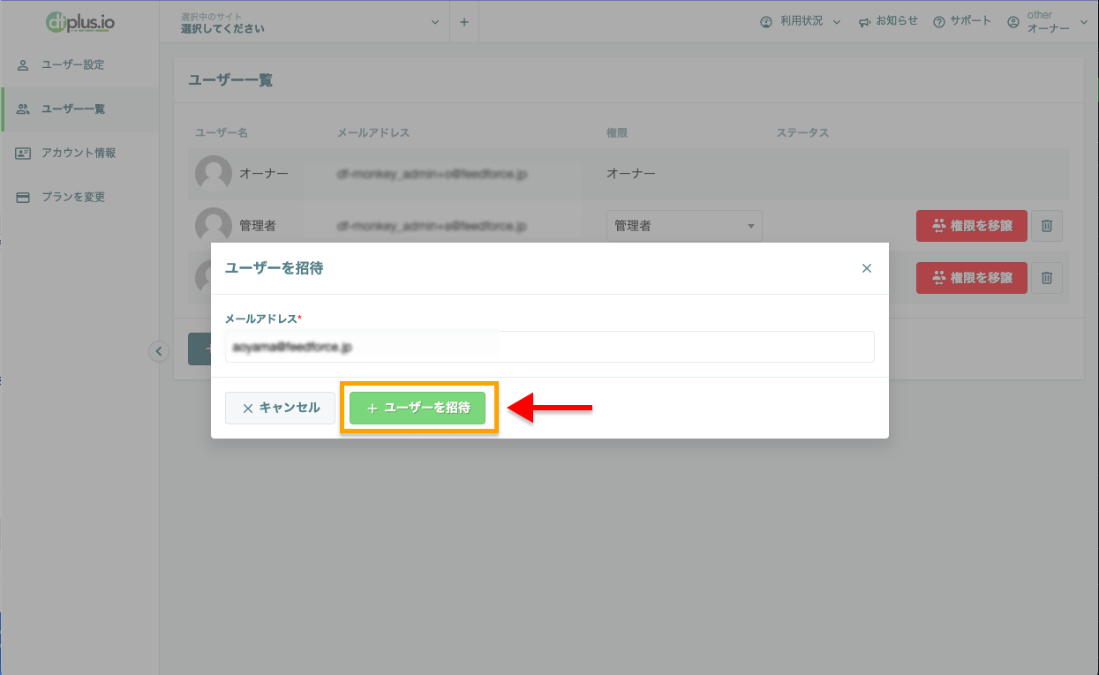The height and width of the screenshot is (675, 1099).
Task: Click the avatar of the オーナー user
Action: click(214, 174)
